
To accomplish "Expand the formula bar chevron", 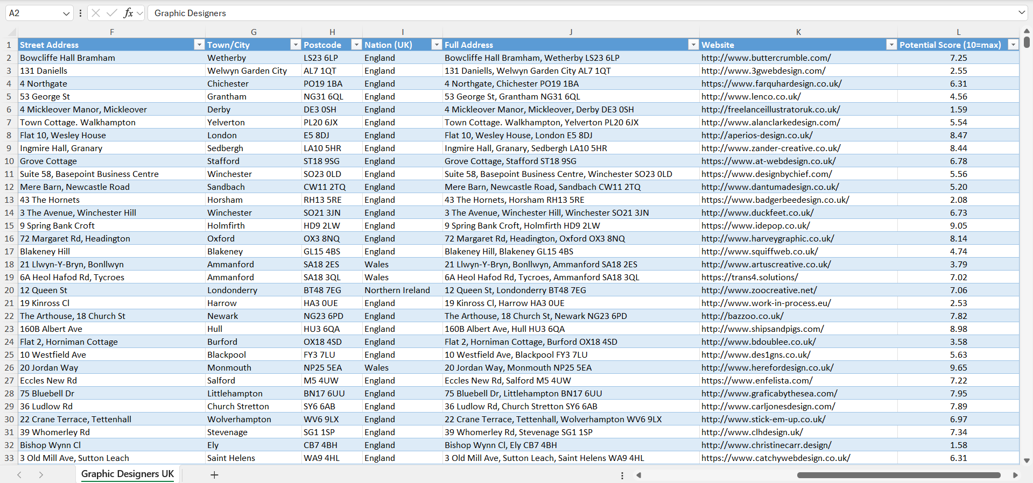I will [1022, 12].
